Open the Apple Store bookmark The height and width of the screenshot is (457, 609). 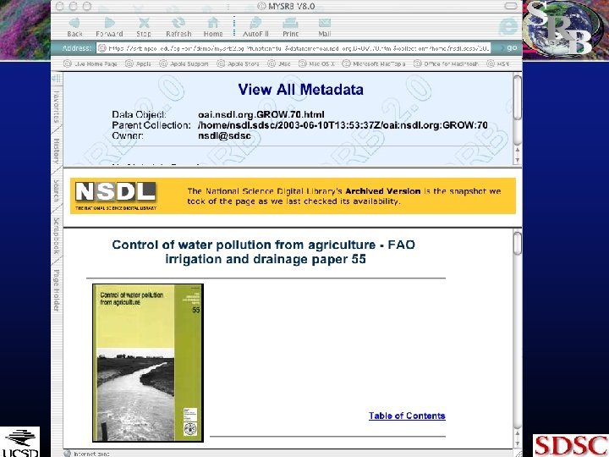(239, 63)
